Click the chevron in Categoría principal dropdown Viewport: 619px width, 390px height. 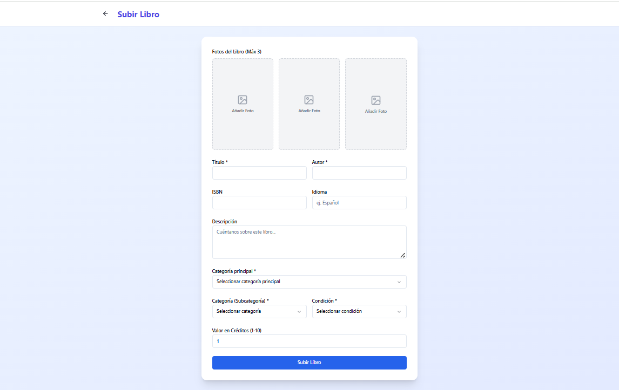[x=399, y=282]
